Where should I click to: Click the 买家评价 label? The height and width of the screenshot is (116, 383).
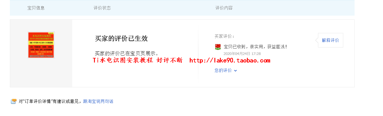point(225,36)
